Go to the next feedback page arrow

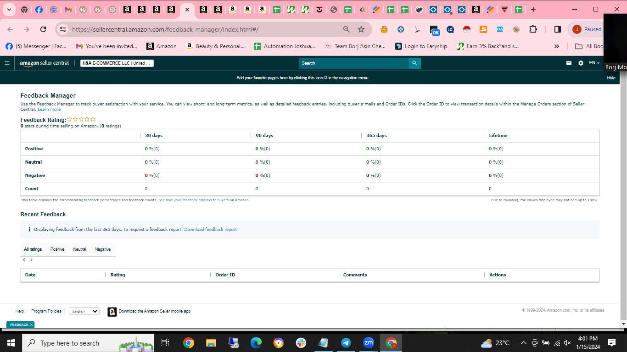tap(31, 260)
